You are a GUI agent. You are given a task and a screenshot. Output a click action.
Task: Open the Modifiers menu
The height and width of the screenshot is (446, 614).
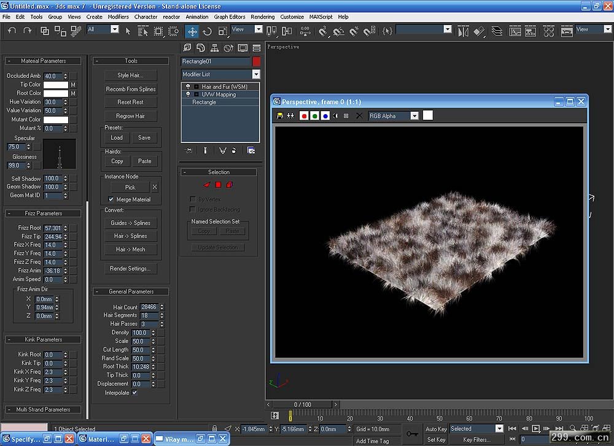(x=119, y=17)
